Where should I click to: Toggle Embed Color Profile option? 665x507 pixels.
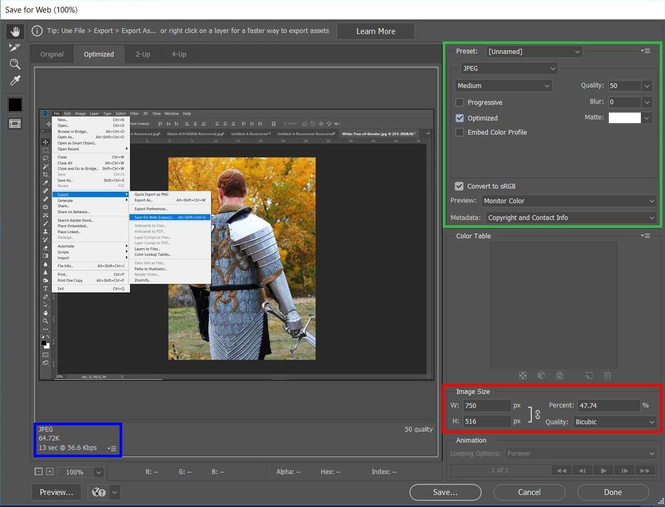459,132
